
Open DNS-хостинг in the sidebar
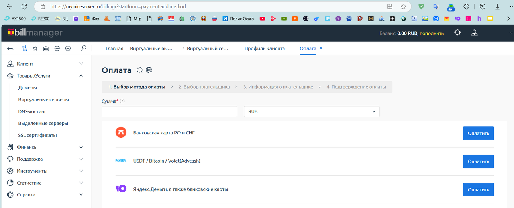click(32, 111)
